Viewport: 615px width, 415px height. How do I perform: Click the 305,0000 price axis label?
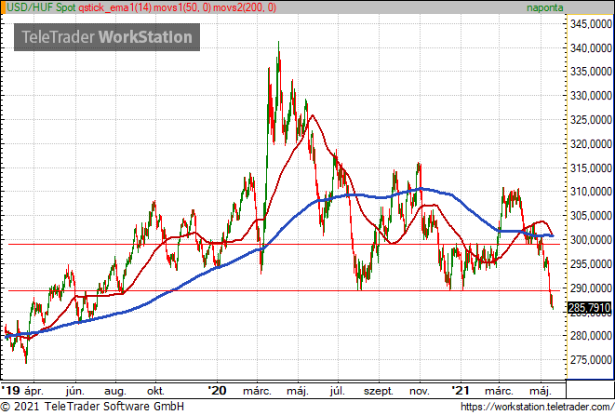click(591, 216)
